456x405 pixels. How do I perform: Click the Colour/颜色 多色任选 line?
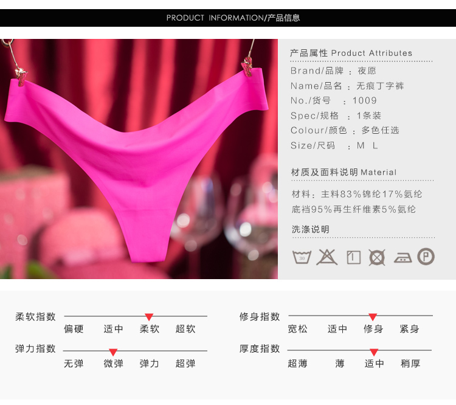(345, 130)
